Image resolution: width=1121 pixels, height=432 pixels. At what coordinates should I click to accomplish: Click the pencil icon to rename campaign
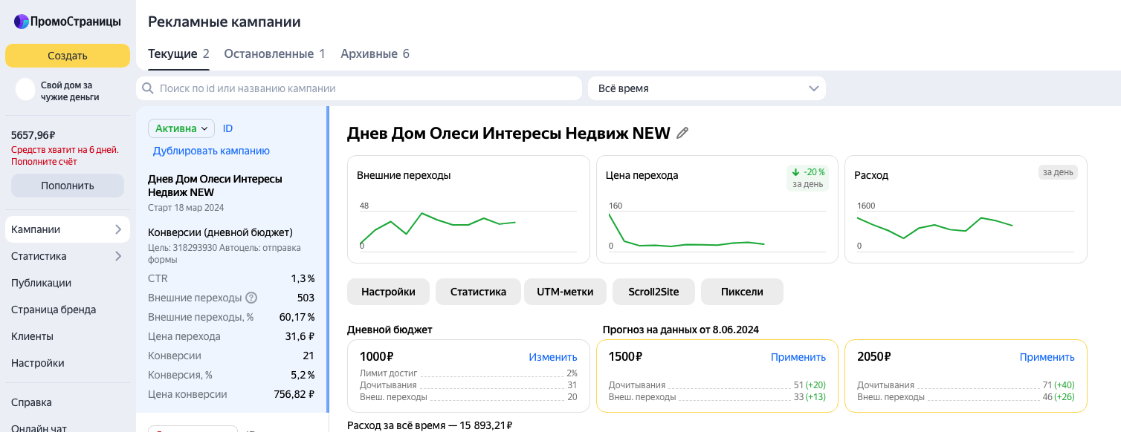(x=682, y=133)
